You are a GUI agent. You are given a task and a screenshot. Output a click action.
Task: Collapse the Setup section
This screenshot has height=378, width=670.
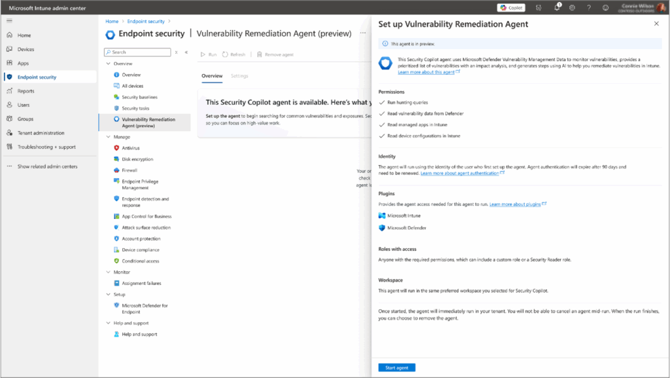pyautogui.click(x=108, y=294)
